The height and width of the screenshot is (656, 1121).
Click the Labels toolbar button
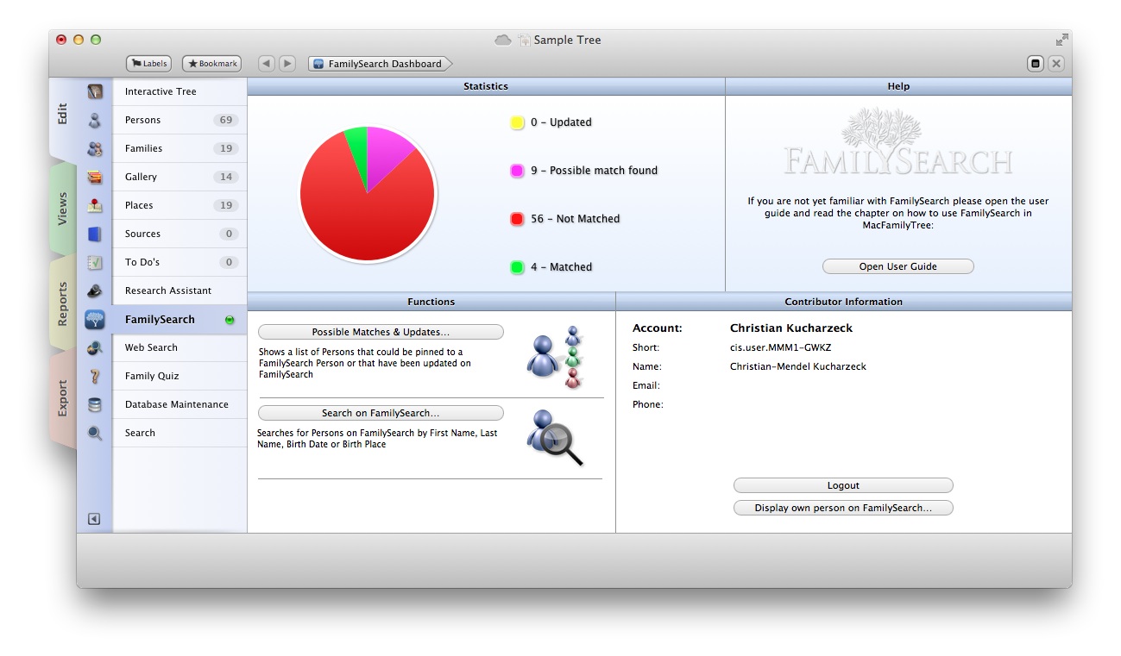click(x=148, y=64)
